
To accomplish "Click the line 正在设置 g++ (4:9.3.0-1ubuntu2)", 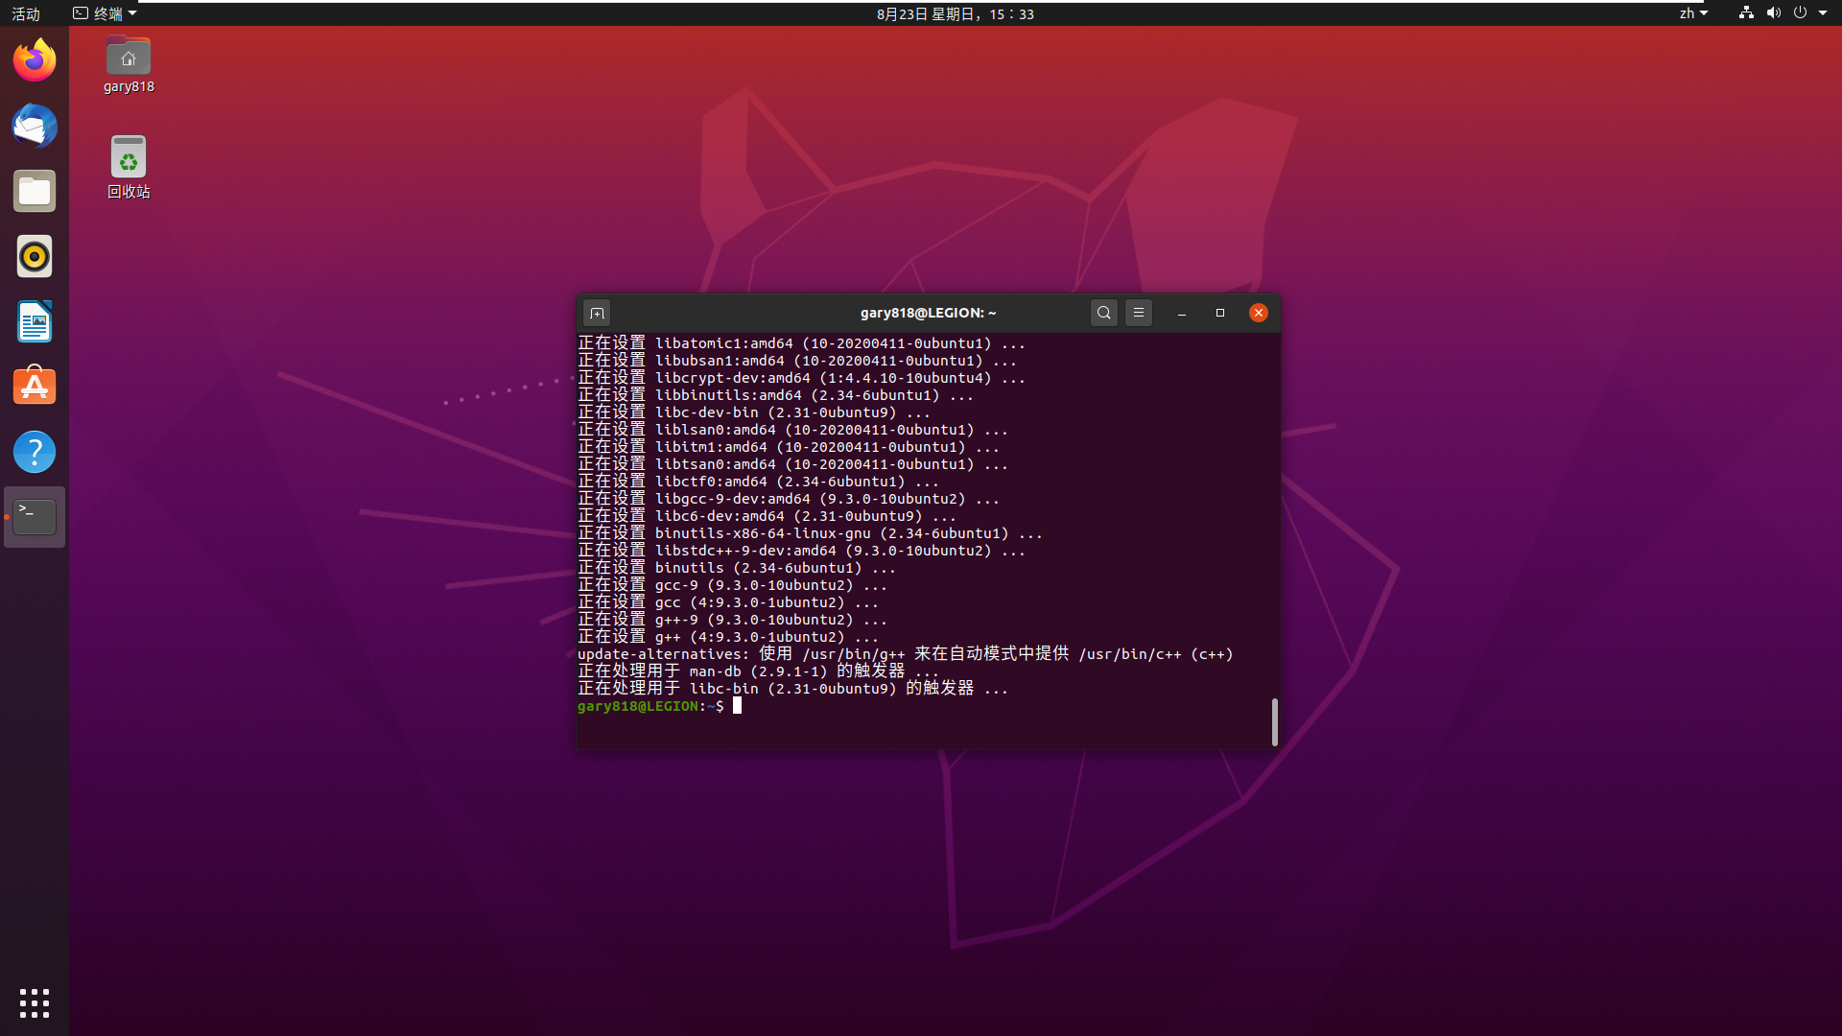I will [x=728, y=637].
